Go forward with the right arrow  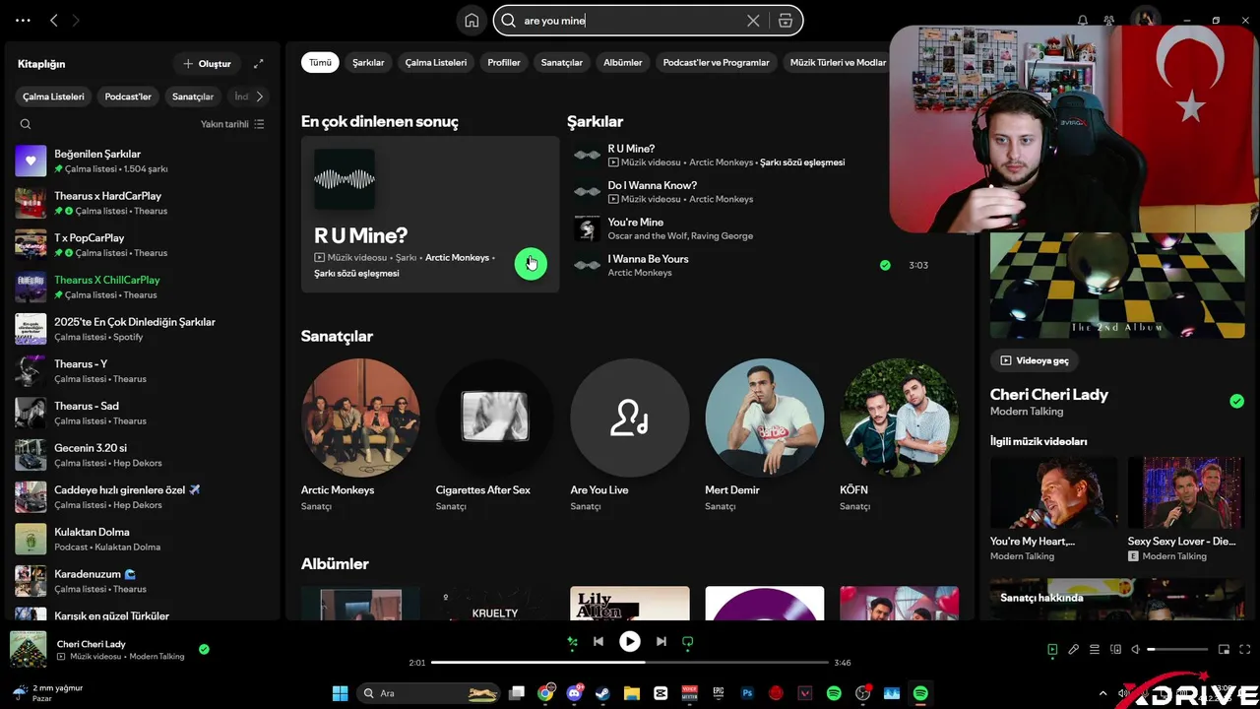pyautogui.click(x=76, y=20)
